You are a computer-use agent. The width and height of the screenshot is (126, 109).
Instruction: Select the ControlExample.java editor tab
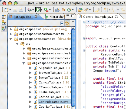[x=98, y=17]
